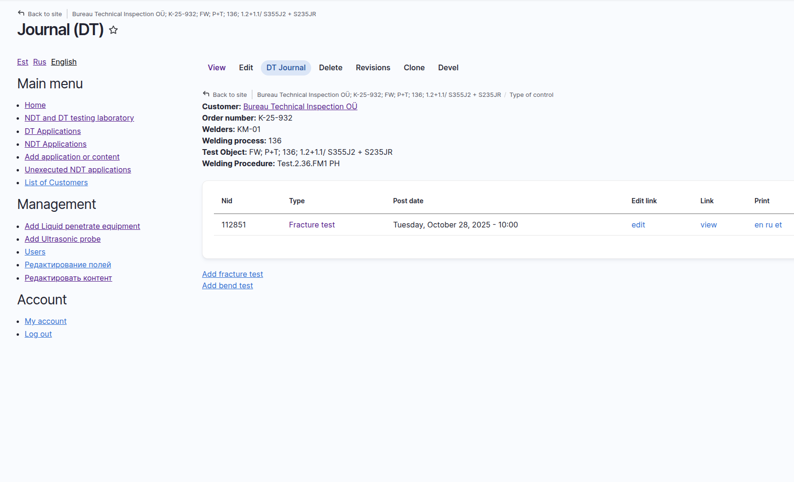This screenshot has width=794, height=482.
Task: Open the Russian print version ru
Action: point(769,225)
